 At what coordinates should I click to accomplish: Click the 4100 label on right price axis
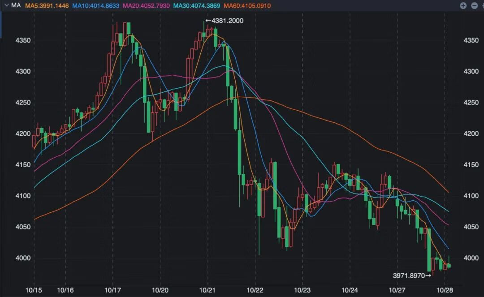pyautogui.click(x=471, y=196)
